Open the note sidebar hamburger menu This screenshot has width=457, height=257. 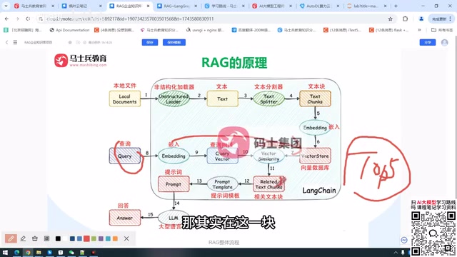tap(15, 42)
